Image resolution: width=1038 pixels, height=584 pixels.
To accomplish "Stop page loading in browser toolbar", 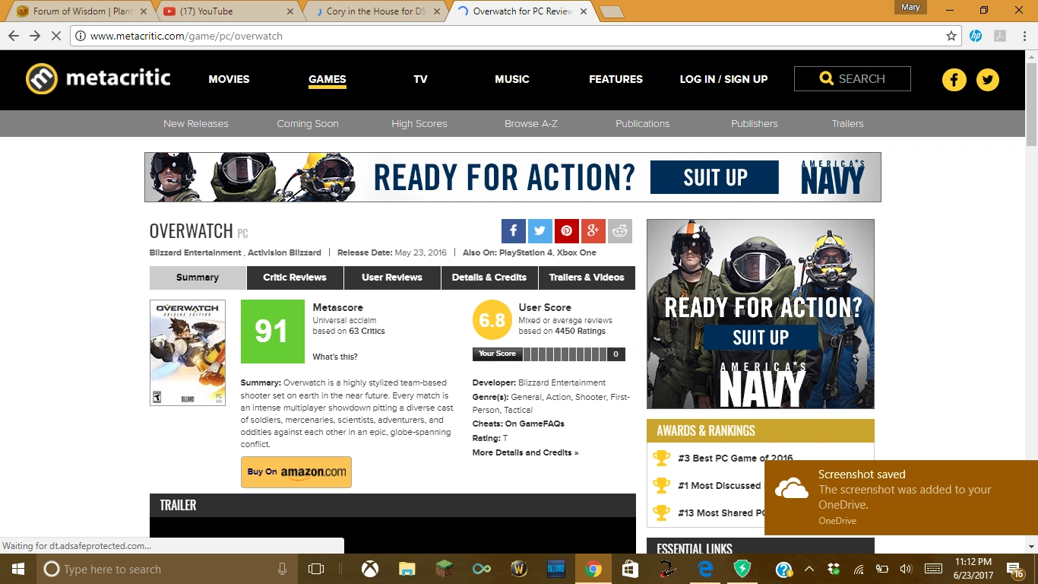I will [57, 36].
